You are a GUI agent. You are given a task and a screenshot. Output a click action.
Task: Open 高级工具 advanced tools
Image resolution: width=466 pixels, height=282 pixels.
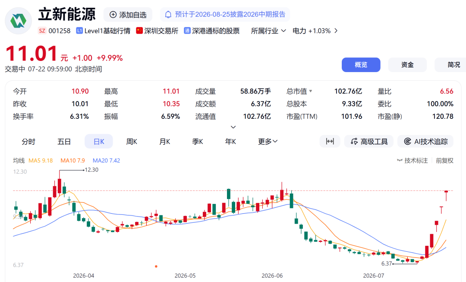[369, 141]
